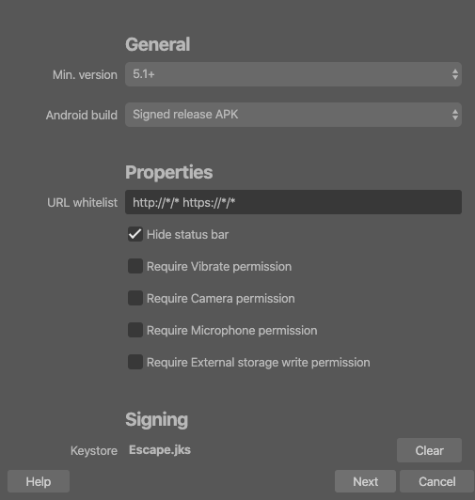Open the Min. version dropdown

(x=293, y=74)
